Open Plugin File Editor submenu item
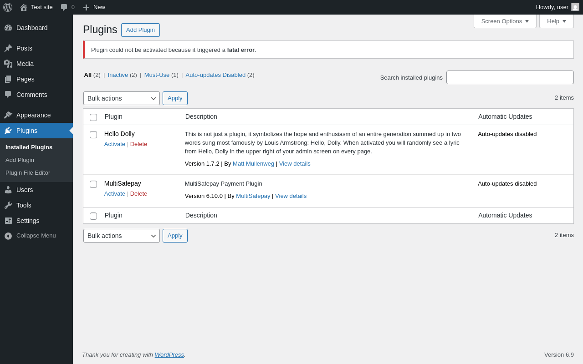Screen dimensions: 583x364 (x=28, y=173)
